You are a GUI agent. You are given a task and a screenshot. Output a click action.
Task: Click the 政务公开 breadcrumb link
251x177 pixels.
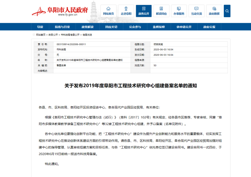click(53, 35)
